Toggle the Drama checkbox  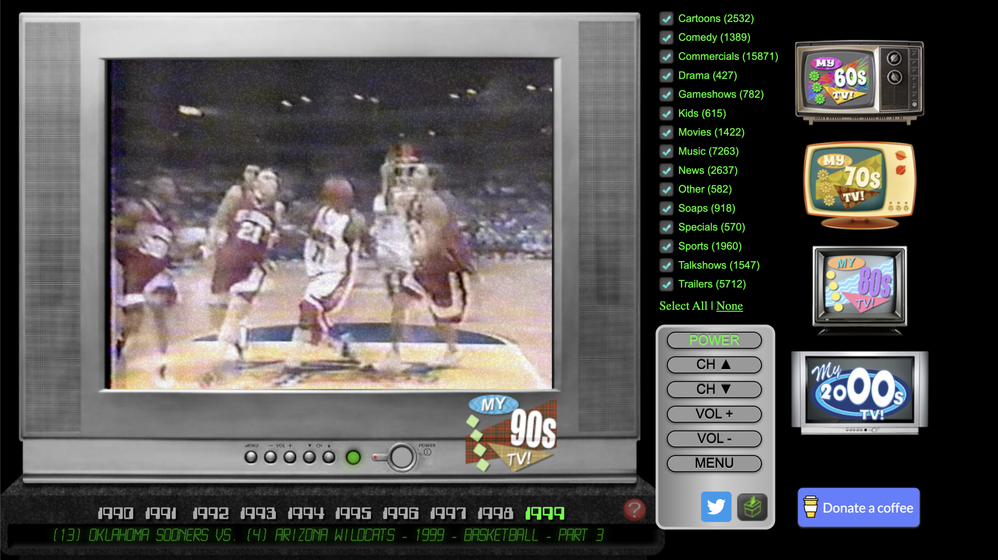666,75
